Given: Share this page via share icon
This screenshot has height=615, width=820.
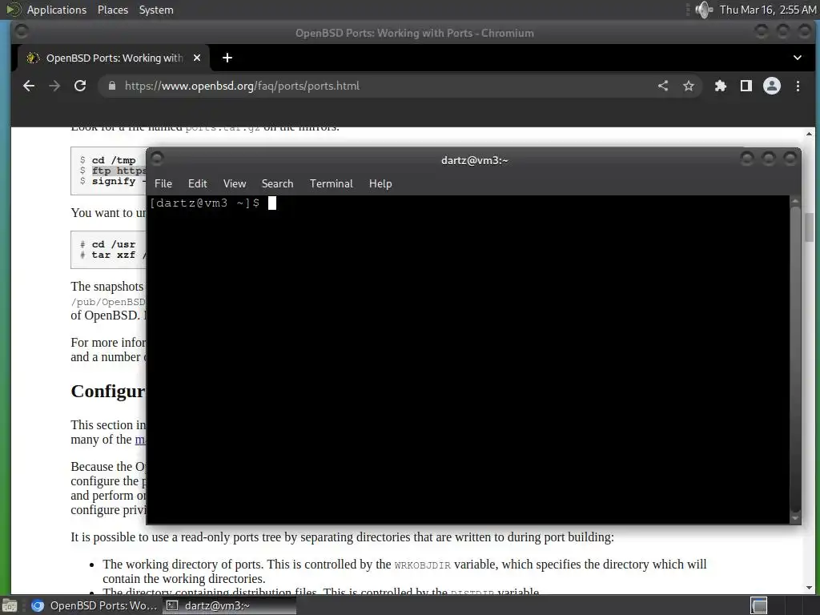Looking at the screenshot, I should (663, 86).
